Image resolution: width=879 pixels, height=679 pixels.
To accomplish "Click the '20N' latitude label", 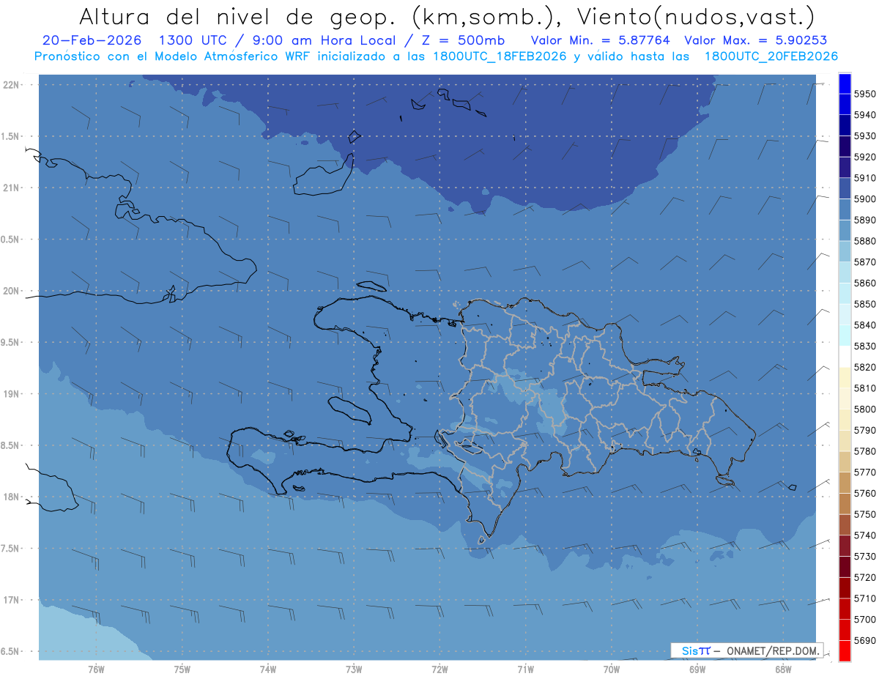I will 12,291.
